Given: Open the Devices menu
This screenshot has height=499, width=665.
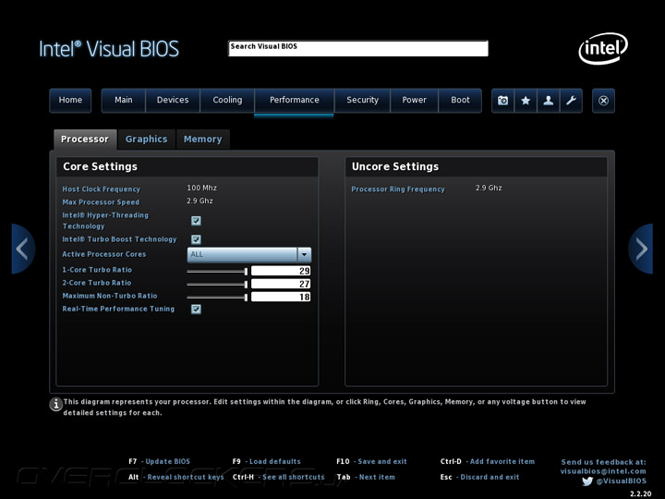Looking at the screenshot, I should pyautogui.click(x=173, y=101).
